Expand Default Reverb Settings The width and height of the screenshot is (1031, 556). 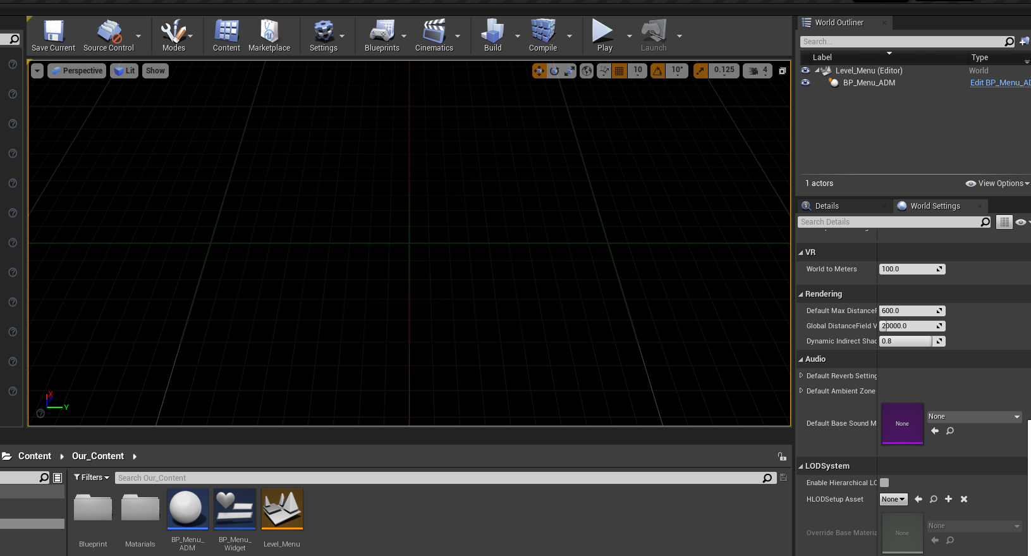[802, 376]
